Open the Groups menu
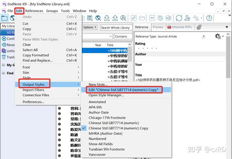 pyautogui.click(x=52, y=11)
